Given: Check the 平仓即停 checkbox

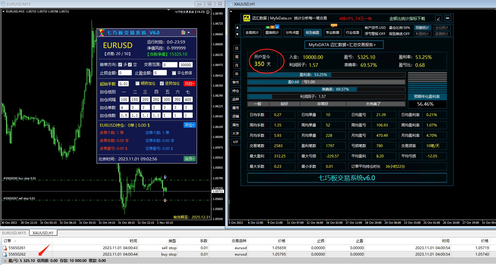Looking at the screenshot, I should [x=174, y=73].
